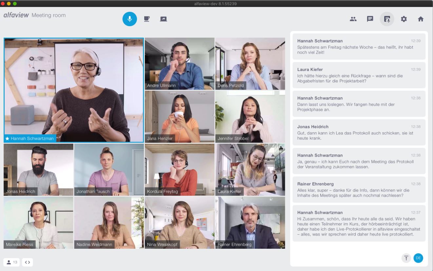433x271 pixels.
Task: Click the star icon beside Hannah Schwartzman
Action: 7,138
